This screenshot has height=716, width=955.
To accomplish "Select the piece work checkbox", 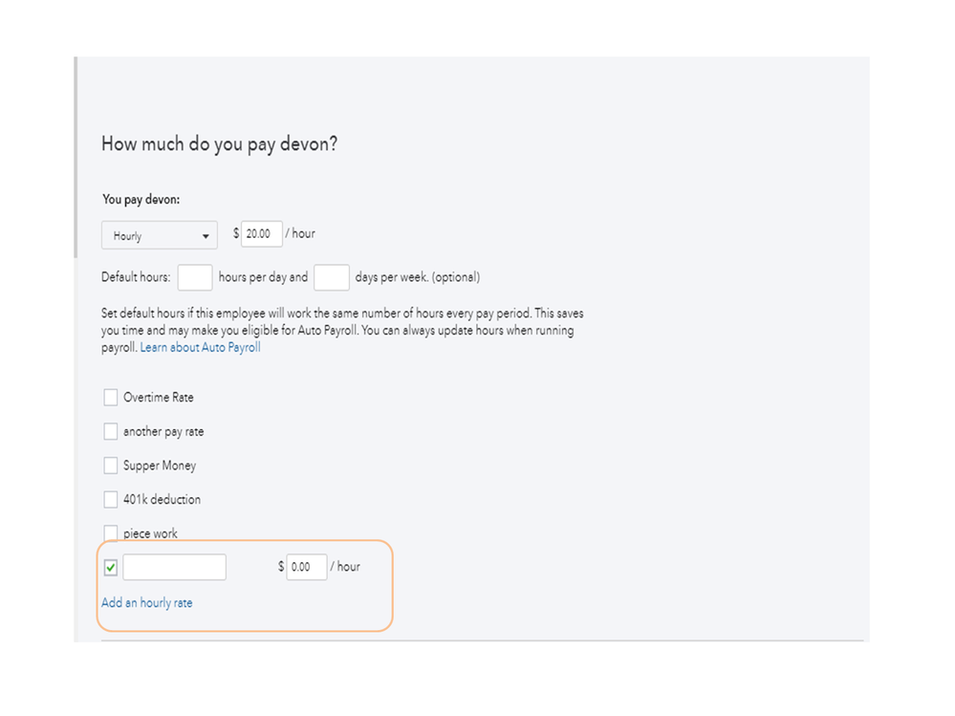I will click(x=111, y=532).
